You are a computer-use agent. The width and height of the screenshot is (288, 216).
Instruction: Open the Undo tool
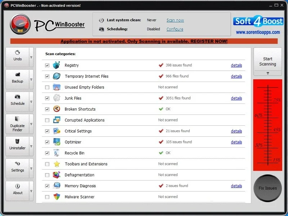click(17, 57)
